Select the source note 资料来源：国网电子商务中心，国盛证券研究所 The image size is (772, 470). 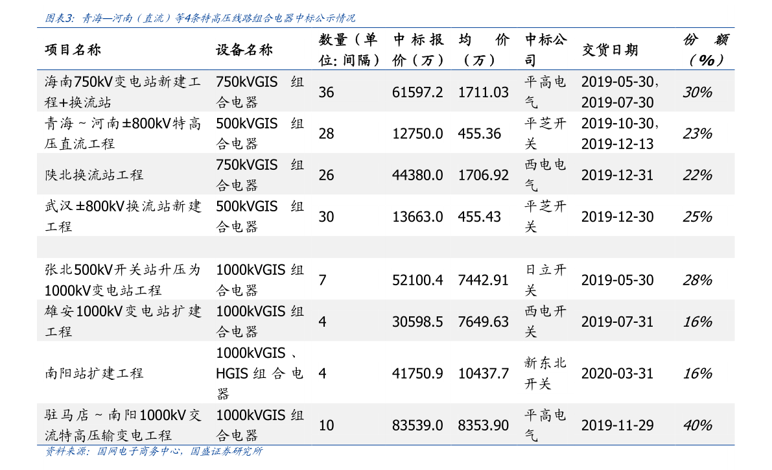(x=154, y=451)
